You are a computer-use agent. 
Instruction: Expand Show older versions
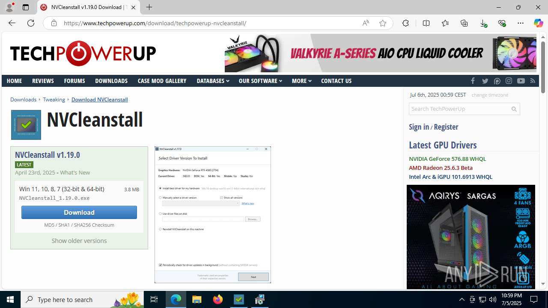coord(79,241)
